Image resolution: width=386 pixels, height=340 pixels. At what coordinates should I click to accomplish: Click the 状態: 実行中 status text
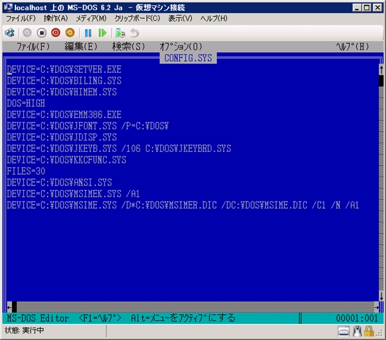point(24,330)
